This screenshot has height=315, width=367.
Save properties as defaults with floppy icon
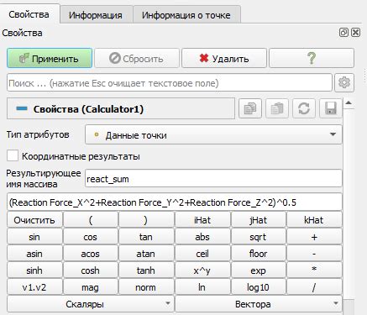pos(331,108)
